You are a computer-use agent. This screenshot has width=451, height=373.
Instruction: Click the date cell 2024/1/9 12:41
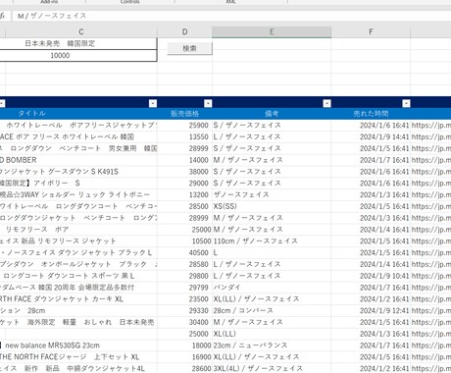(371, 310)
